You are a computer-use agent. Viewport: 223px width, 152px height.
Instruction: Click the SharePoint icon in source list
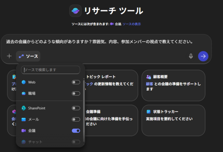click(x=24, y=108)
